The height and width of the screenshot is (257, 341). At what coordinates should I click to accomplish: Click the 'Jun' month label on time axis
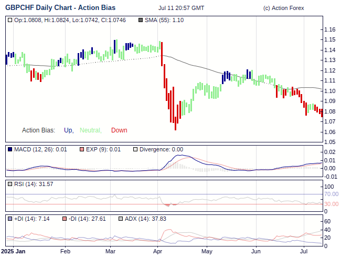coord(255,252)
